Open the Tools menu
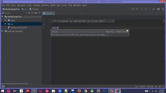Screen dimensions: 166x93 (x=64, y=5)
